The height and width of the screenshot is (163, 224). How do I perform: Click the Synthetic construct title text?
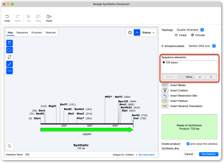81,145
